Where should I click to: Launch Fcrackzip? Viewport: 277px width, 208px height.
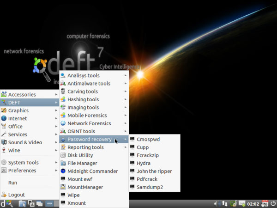[x=155, y=155]
